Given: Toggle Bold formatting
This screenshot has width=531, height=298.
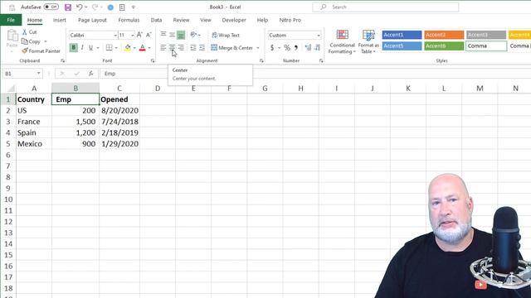Looking at the screenshot, I should click(x=73, y=48).
